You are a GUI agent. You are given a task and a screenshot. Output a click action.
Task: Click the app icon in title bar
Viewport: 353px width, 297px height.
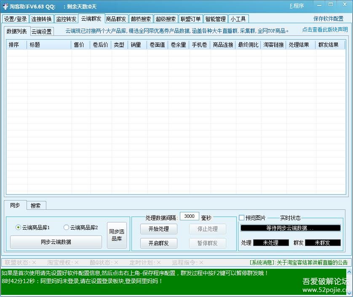point(5,6)
